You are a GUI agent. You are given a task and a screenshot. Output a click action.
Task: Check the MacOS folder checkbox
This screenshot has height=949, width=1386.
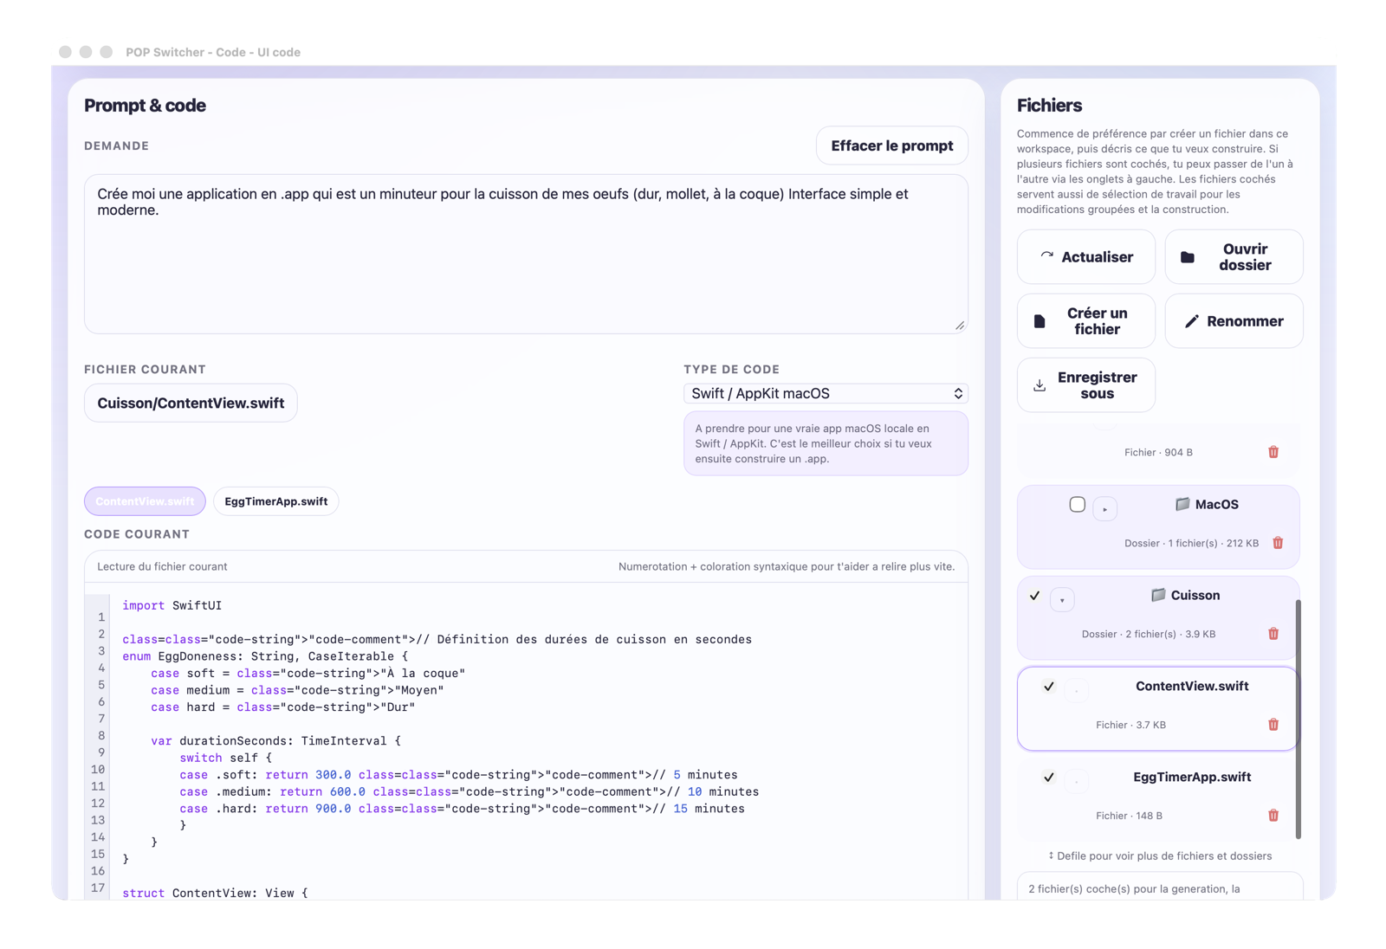[x=1077, y=504]
